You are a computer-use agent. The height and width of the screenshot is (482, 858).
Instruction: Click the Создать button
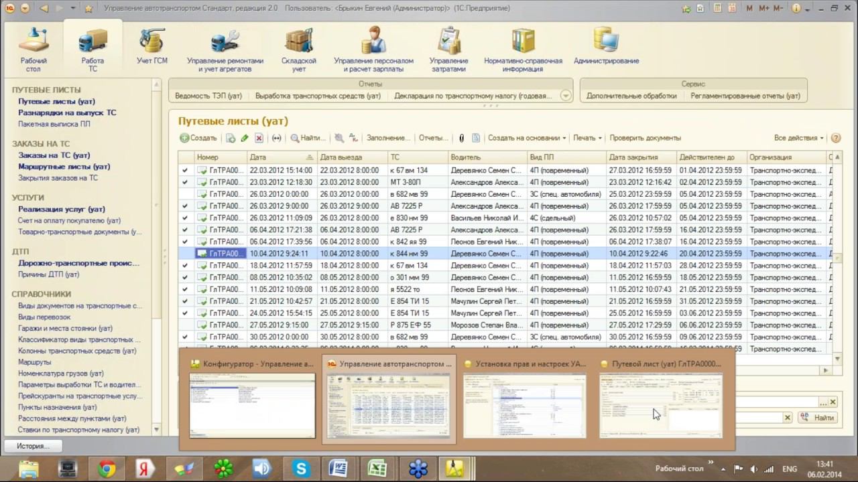pyautogui.click(x=198, y=138)
